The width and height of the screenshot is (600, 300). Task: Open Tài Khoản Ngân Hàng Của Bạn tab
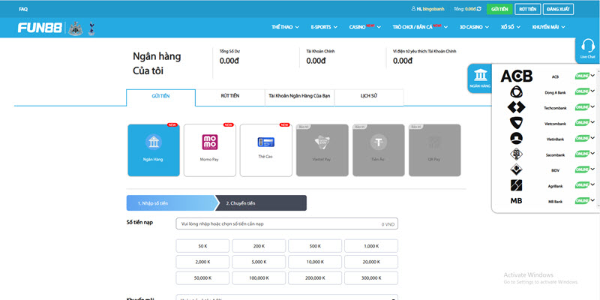point(299,97)
